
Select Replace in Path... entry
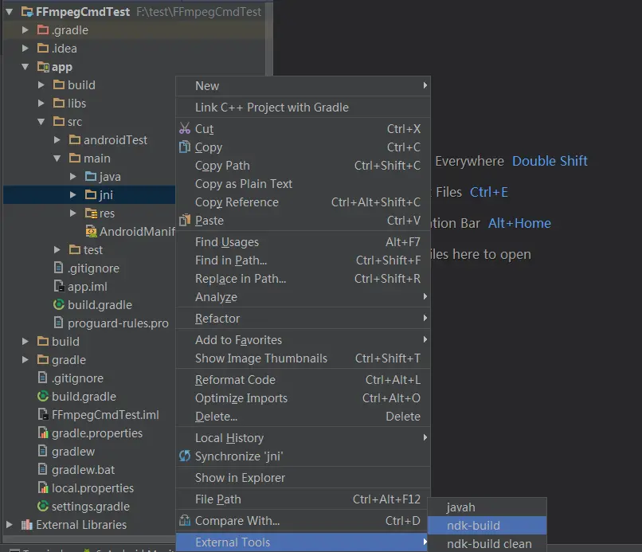[x=303, y=279]
